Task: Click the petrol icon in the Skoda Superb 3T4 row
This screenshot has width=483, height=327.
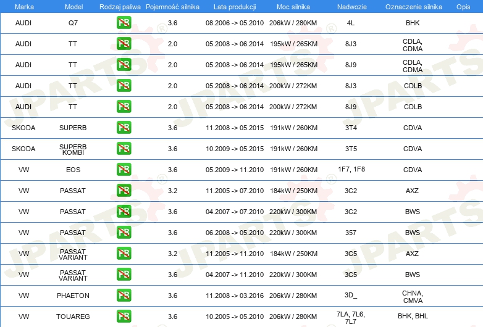Action: coord(124,127)
